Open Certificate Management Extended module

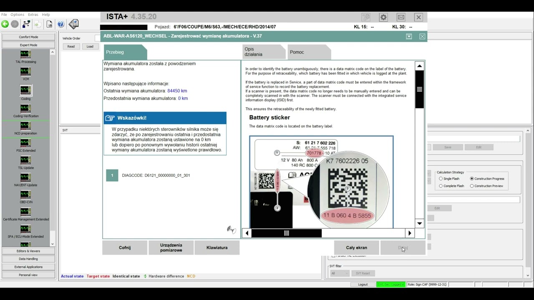point(25,214)
